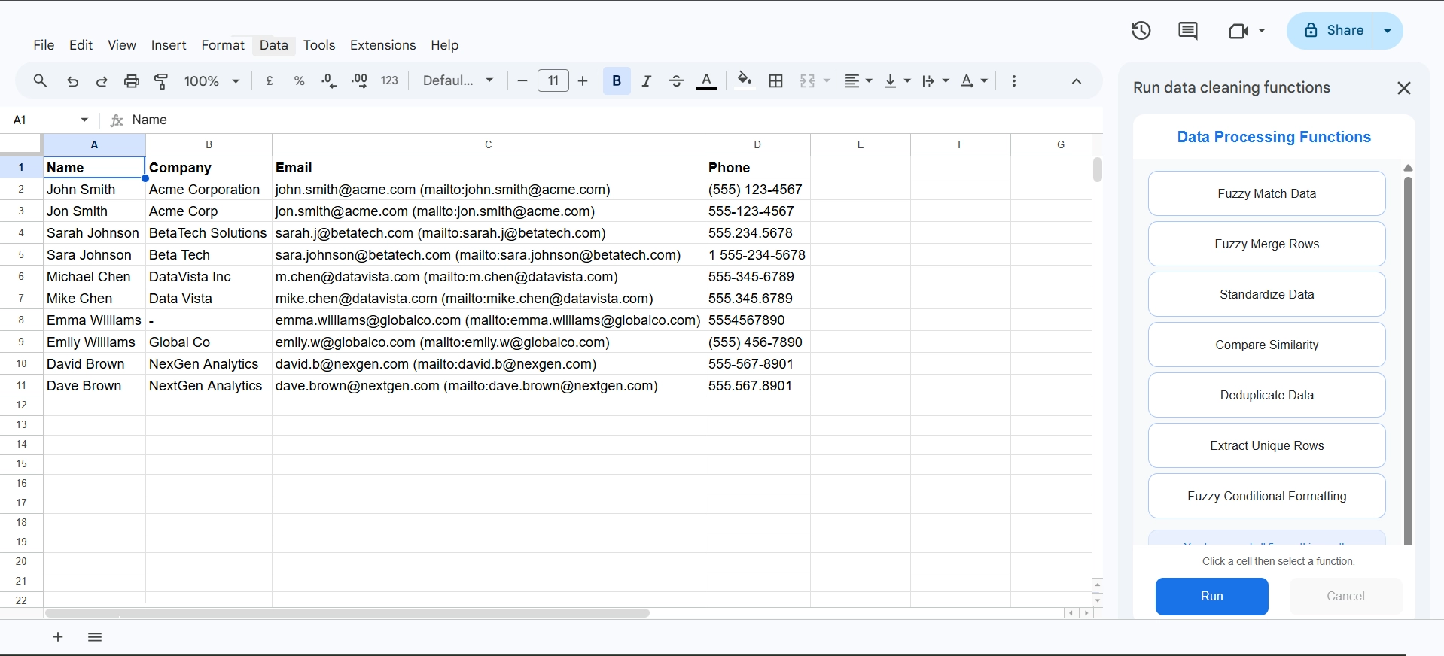1444x656 pixels.
Task: Activate the paint format tool
Action: pyautogui.click(x=161, y=81)
